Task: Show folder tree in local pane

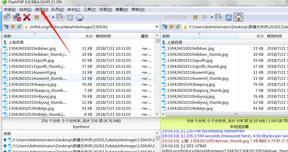Action: pyautogui.click(x=165, y=26)
